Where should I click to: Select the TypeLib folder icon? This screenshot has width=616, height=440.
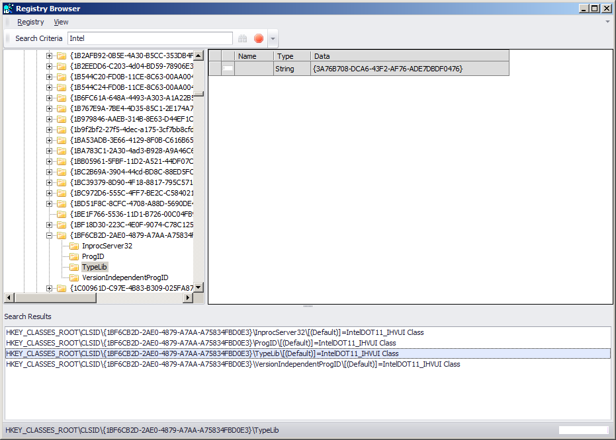click(74, 268)
